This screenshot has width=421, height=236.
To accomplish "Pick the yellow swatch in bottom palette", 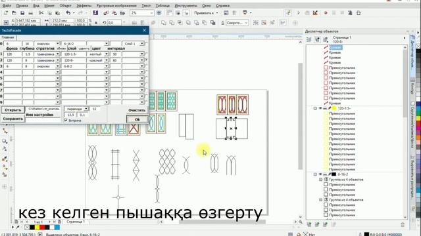I will tap(37, 227).
